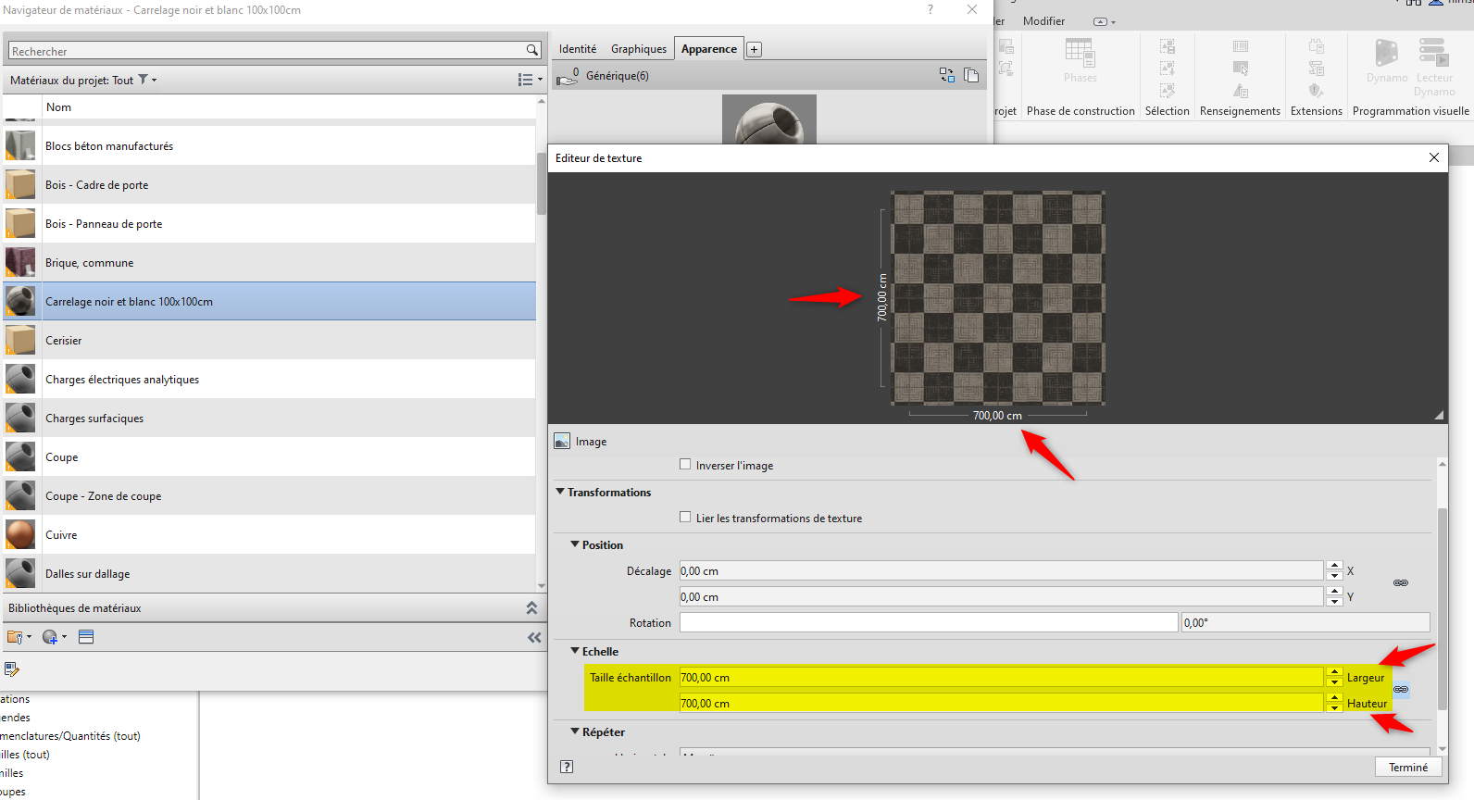The image size is (1474, 800).
Task: Open the Graphiques tab
Action: 638,49
